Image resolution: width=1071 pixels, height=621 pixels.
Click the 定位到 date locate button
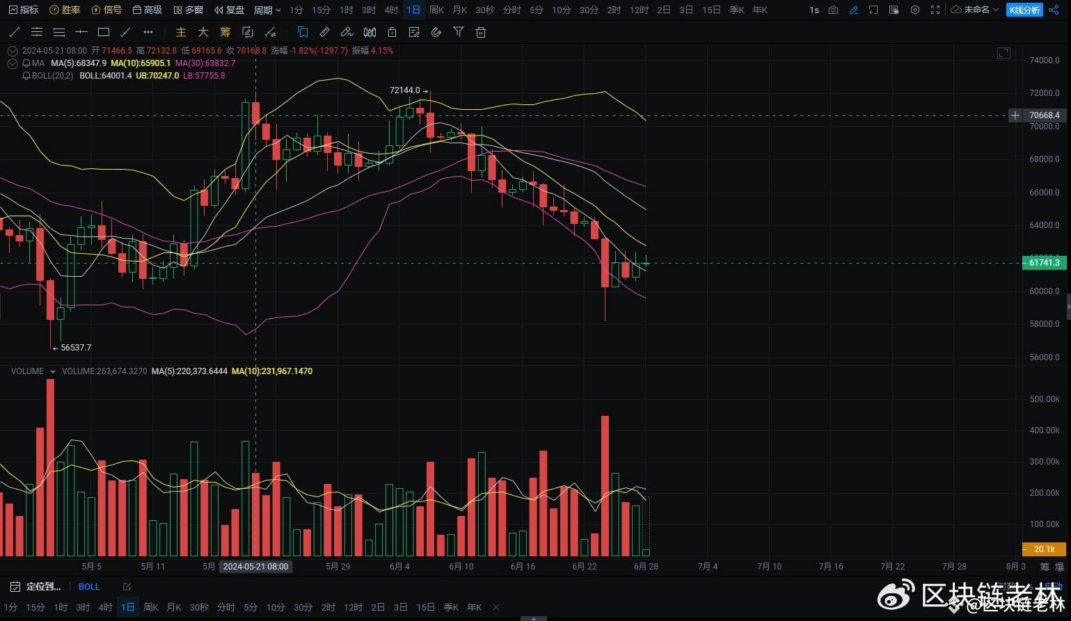tap(37, 587)
